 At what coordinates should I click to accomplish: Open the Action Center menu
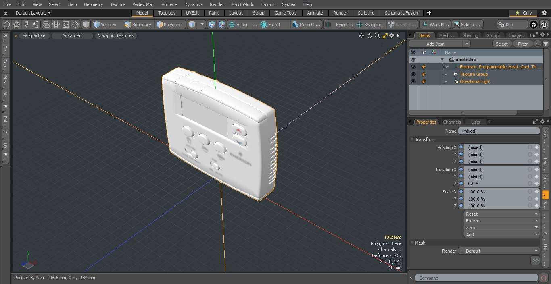click(243, 25)
